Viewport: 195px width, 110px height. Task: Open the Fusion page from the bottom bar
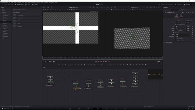[97, 109]
